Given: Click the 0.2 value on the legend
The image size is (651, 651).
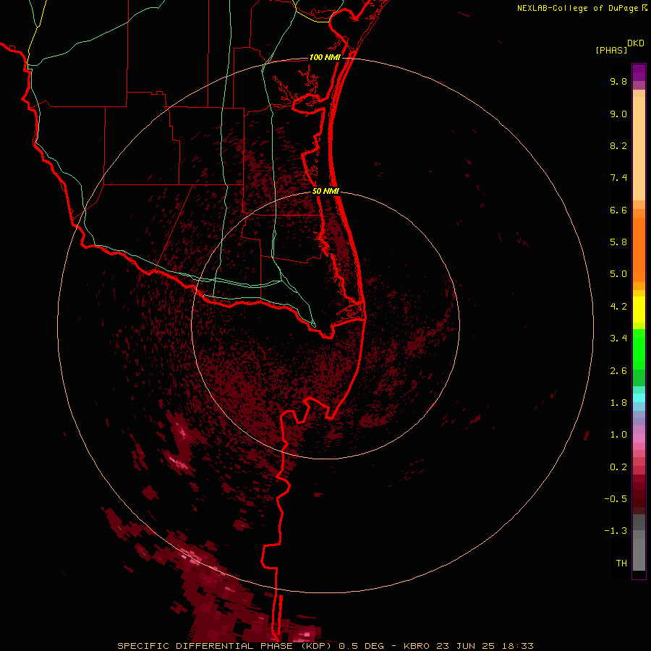Looking at the screenshot, I should 618,467.
